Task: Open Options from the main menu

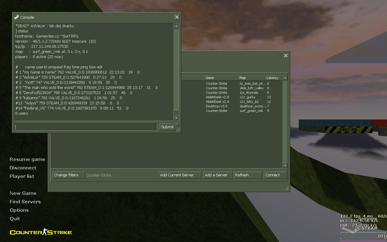Action: (19, 210)
